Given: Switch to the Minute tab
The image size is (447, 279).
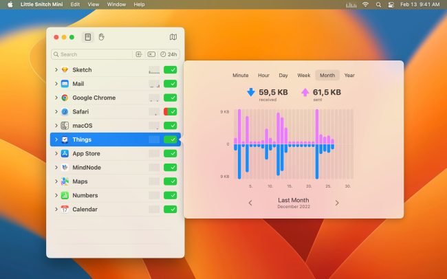Looking at the screenshot, I should click(x=240, y=76).
